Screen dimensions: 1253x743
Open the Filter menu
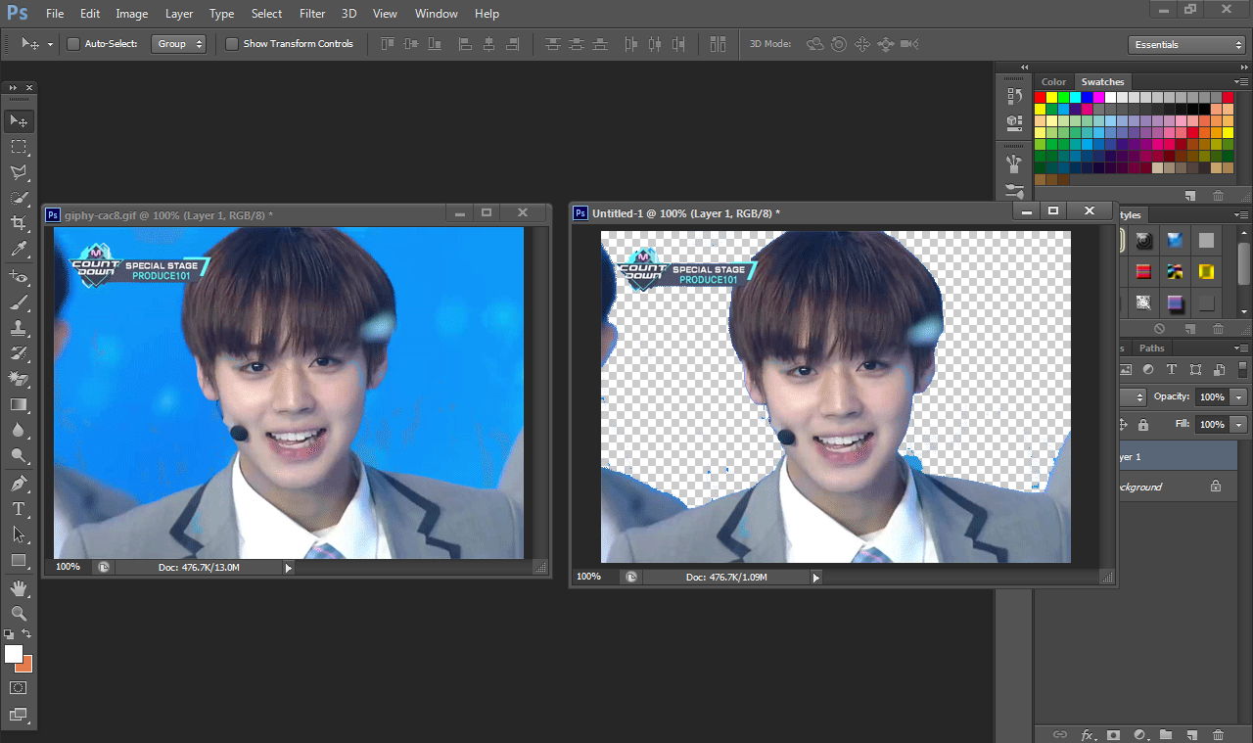coord(312,14)
